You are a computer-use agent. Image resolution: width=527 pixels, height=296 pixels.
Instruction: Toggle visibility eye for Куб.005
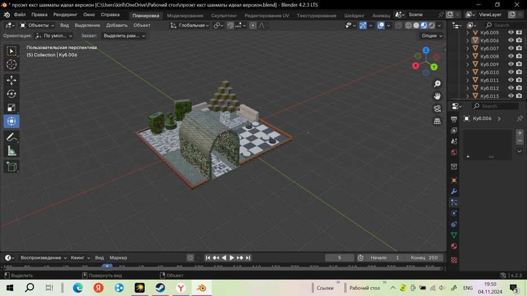pos(511,32)
